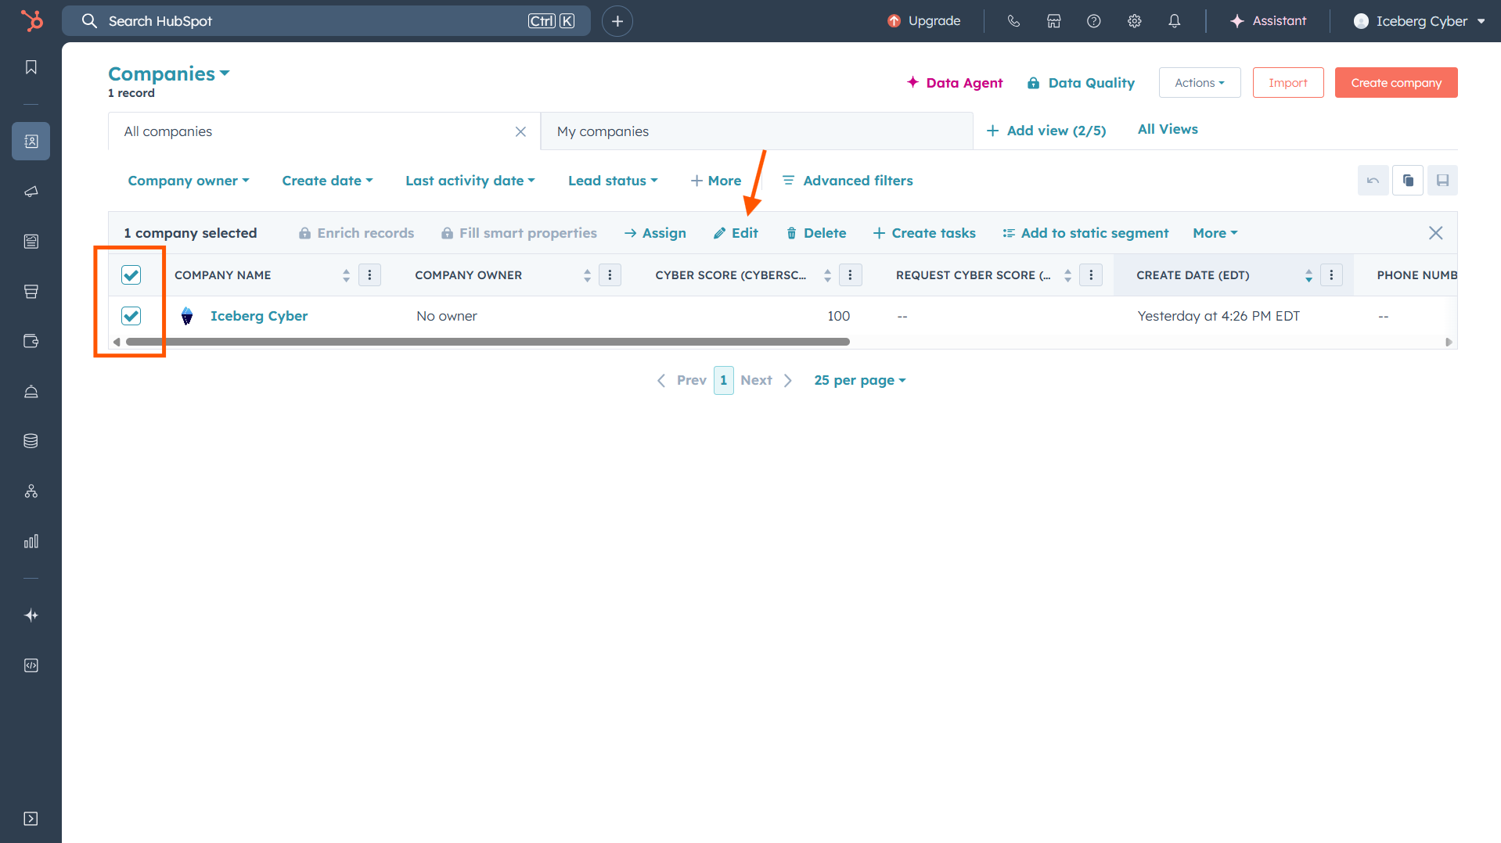
Task: Open the Create date filter dropdown
Action: pos(327,181)
